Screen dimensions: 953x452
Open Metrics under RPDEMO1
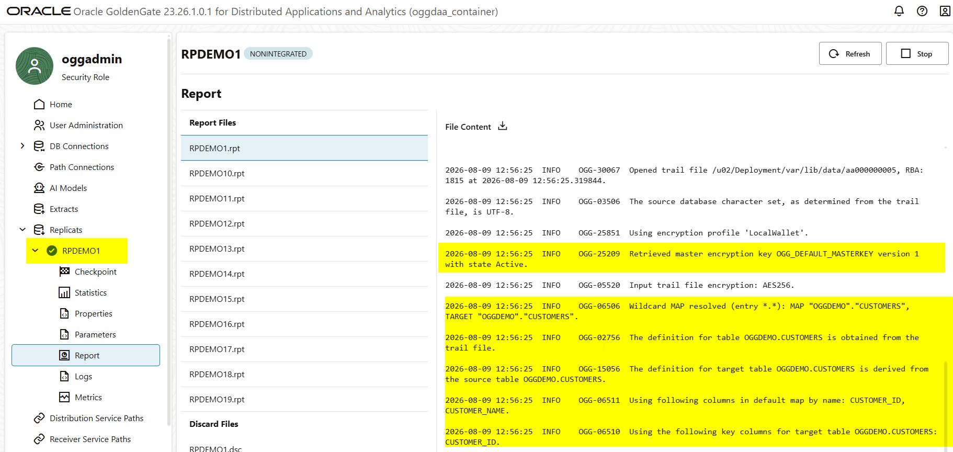[x=88, y=397]
